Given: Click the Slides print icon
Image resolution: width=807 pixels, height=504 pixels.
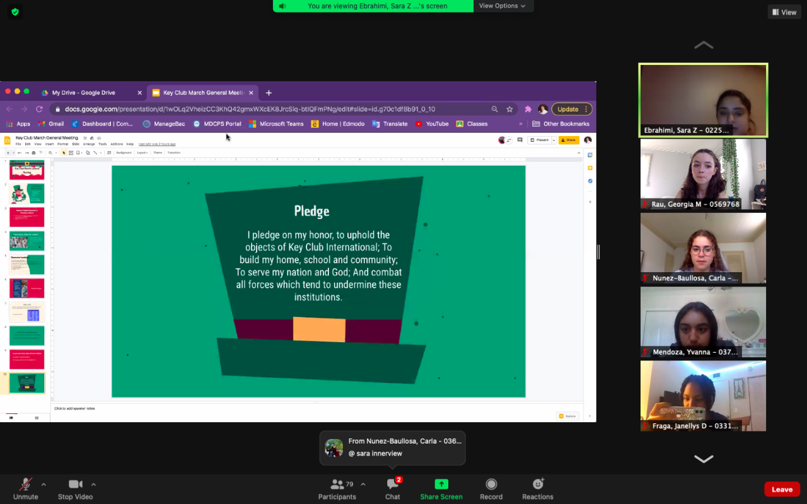Looking at the screenshot, I should coord(33,152).
